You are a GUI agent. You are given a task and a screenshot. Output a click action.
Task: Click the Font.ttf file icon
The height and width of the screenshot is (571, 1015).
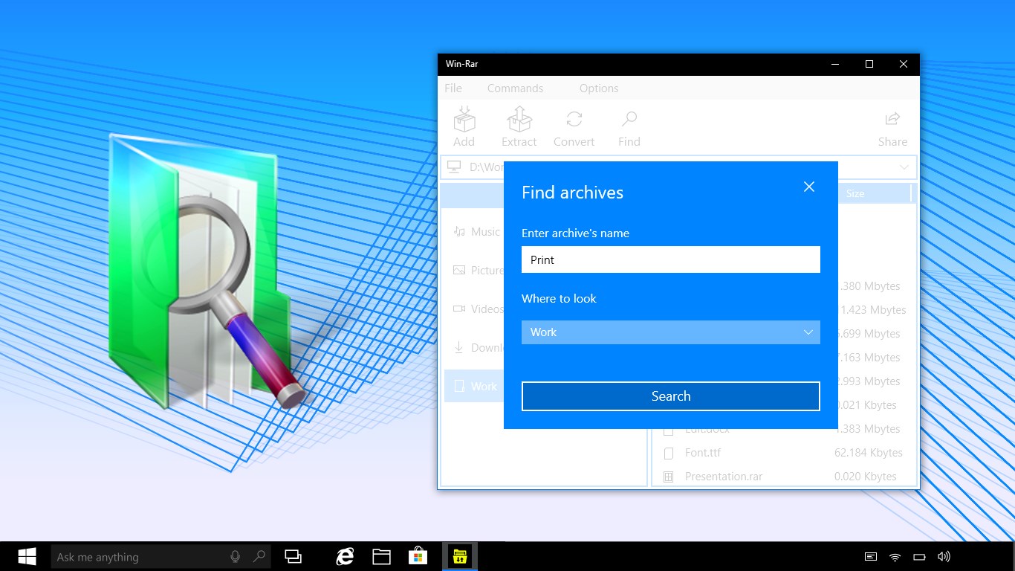pos(669,453)
